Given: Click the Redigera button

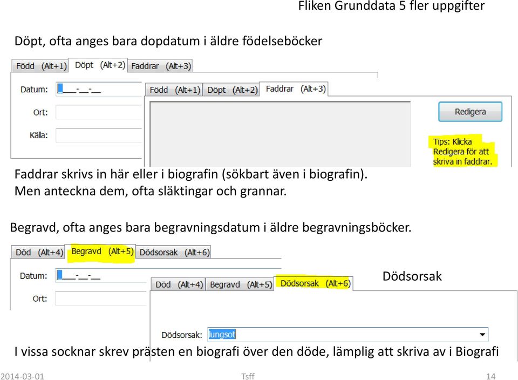Looking at the screenshot, I should coord(471,112).
